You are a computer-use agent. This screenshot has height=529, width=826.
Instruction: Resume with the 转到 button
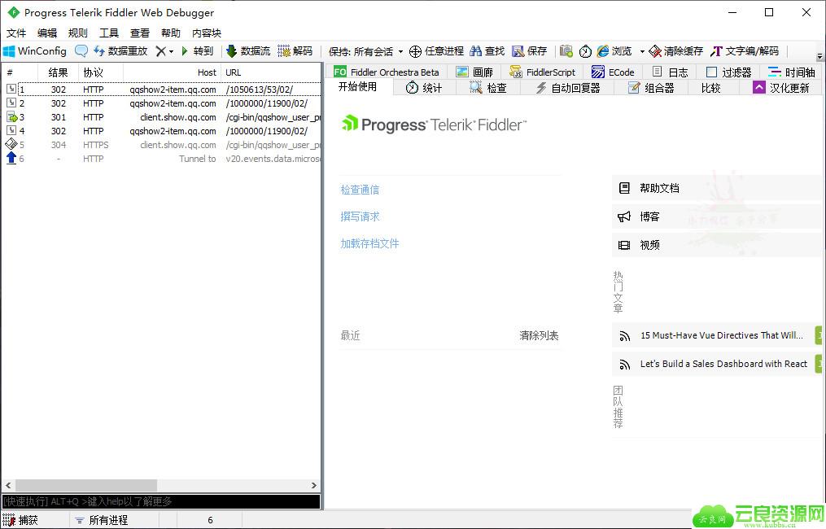pos(197,51)
